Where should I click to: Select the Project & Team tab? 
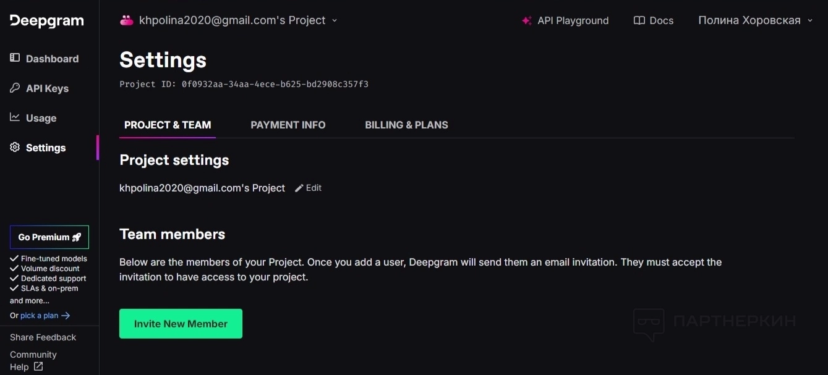168,125
